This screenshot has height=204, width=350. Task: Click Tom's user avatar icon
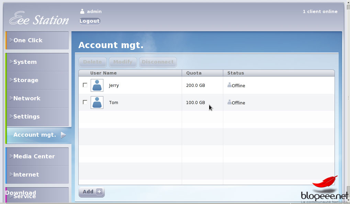coord(97,102)
